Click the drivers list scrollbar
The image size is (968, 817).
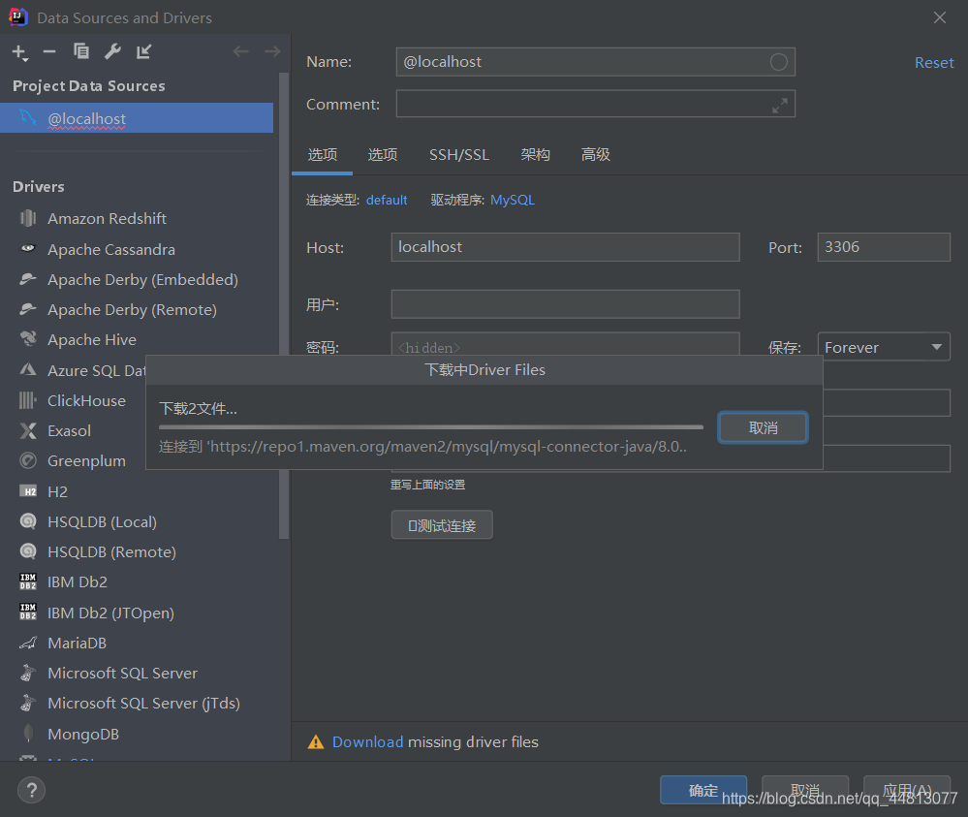pos(284,305)
